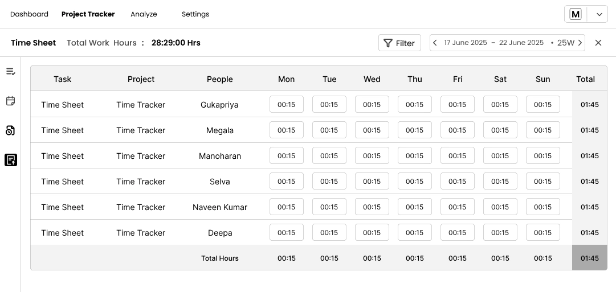Click the People column header

point(220,79)
